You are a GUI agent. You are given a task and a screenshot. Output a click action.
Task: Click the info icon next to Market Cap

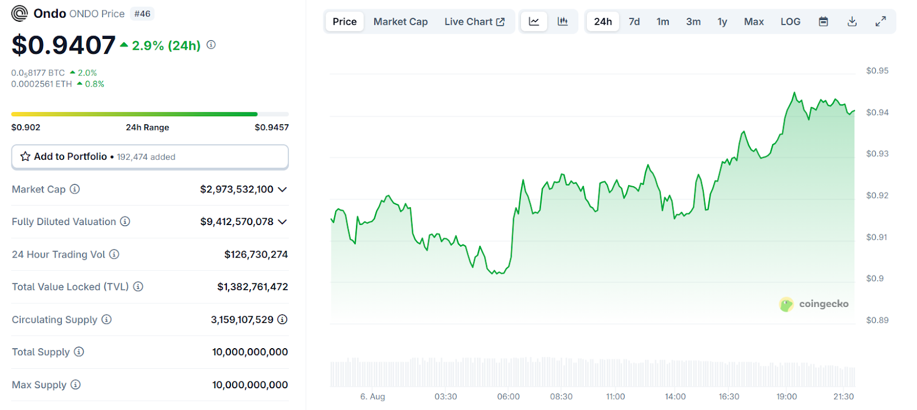[75, 189]
